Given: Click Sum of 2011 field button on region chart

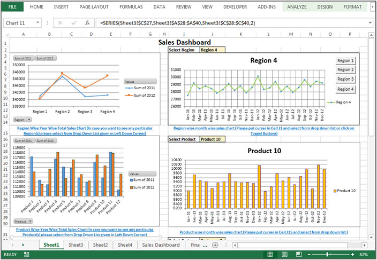Looking at the screenshot, I should (24, 58).
